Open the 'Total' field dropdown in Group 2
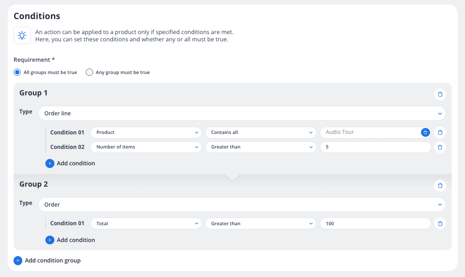The width and height of the screenshot is (465, 277). (146, 223)
